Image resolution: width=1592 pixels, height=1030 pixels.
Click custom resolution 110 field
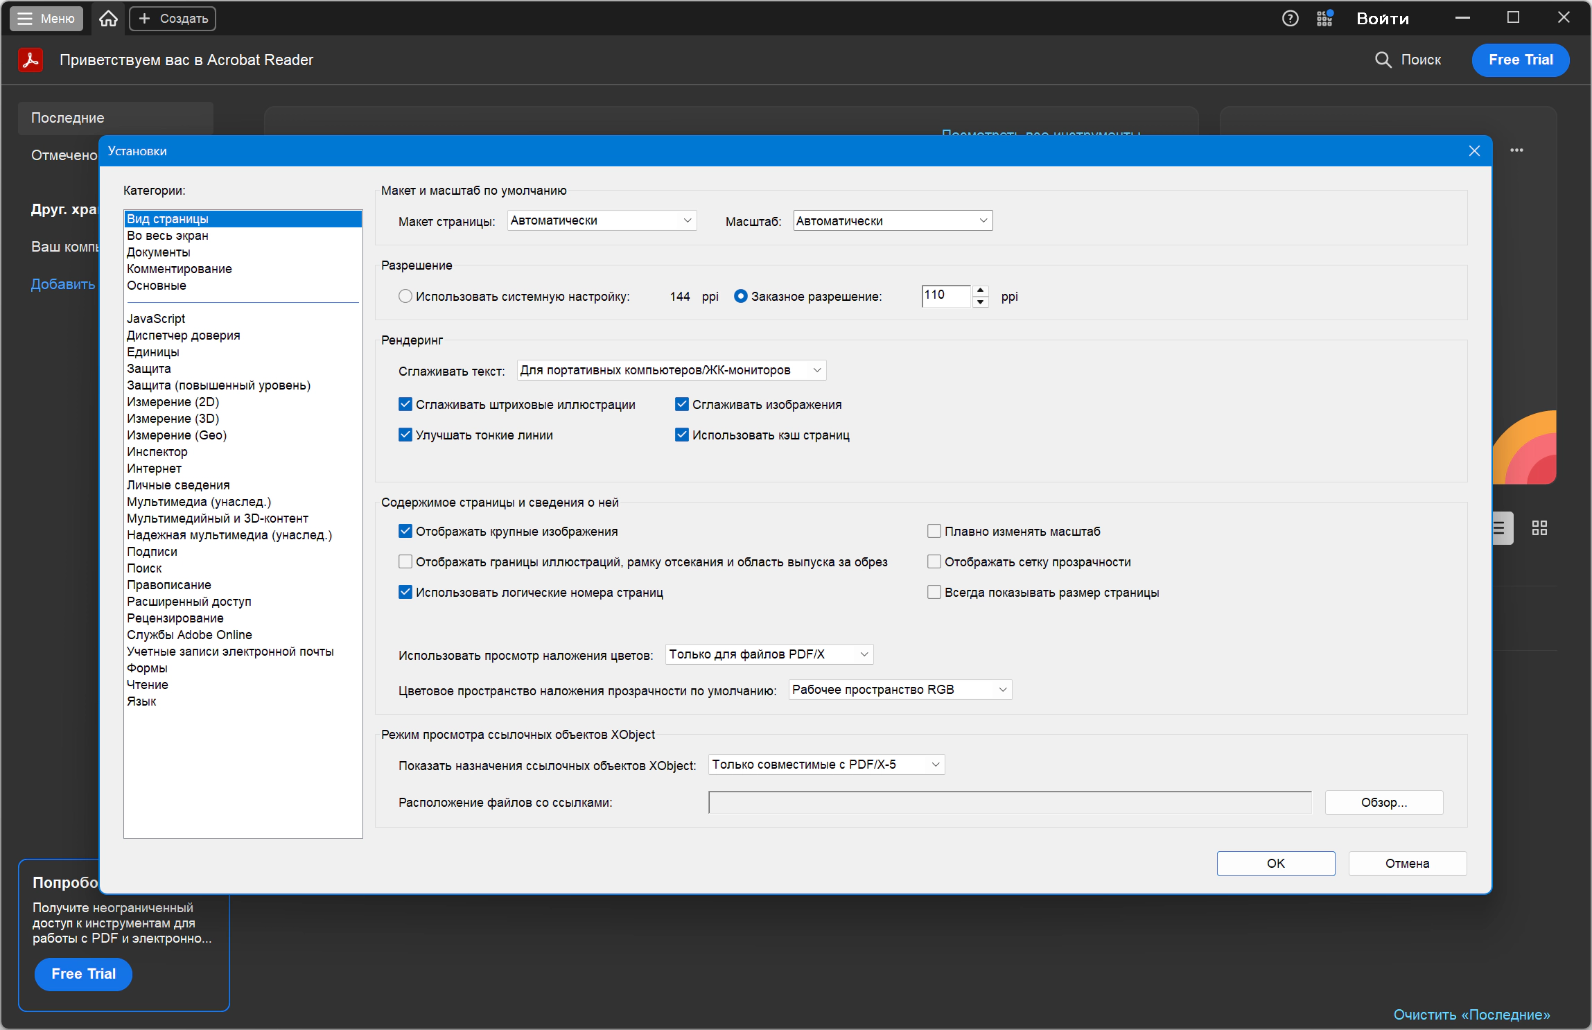(x=946, y=296)
